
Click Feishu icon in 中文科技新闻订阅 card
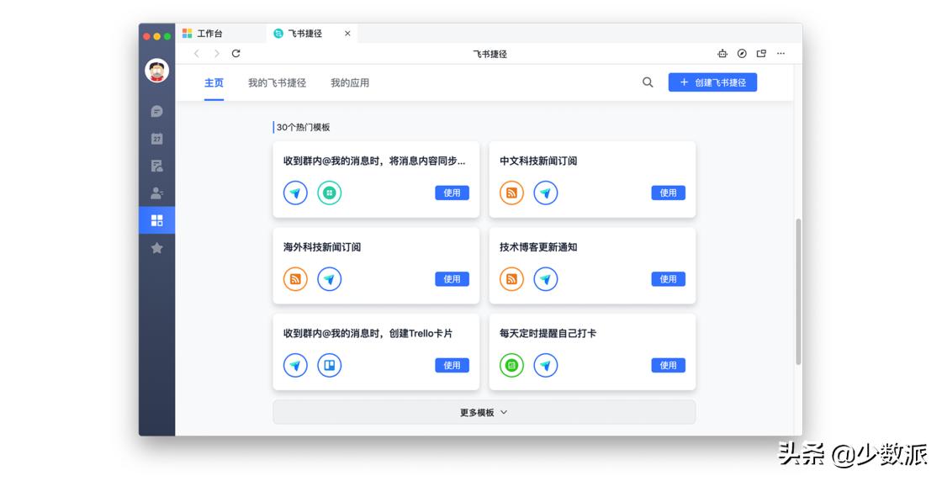(546, 193)
